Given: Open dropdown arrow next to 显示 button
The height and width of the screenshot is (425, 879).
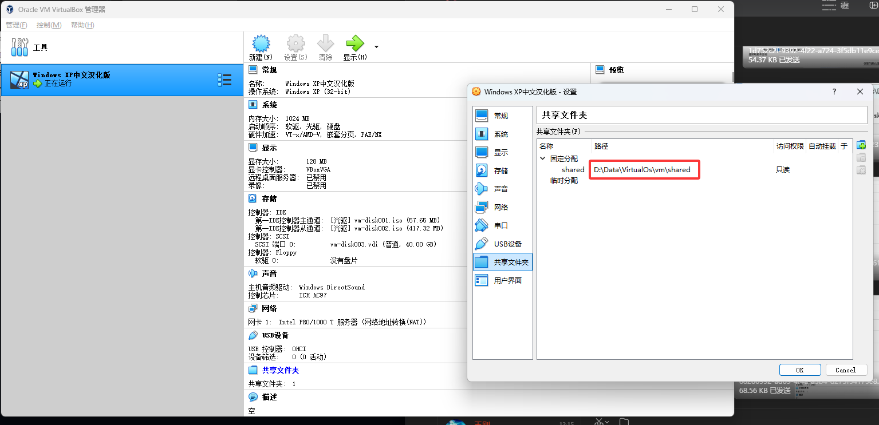Looking at the screenshot, I should coord(376,47).
